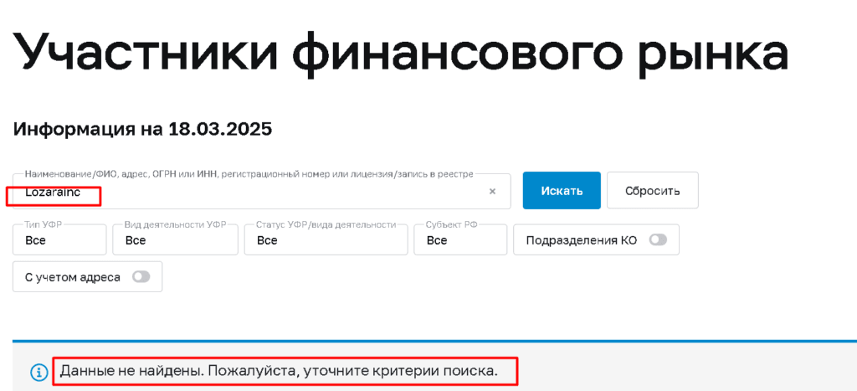The height and width of the screenshot is (391, 857).
Task: Open the Тип УФР dropdown
Action: coord(59,239)
